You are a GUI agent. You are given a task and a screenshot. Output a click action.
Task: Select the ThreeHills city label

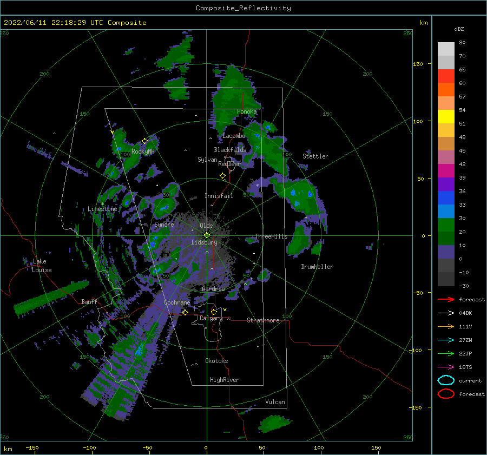pyautogui.click(x=271, y=236)
